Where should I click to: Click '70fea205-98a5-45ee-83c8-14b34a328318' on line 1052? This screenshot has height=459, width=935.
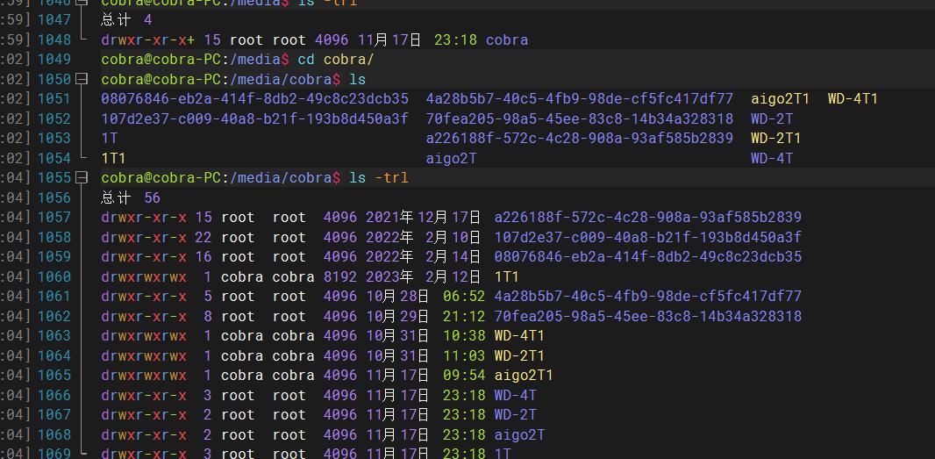580,118
